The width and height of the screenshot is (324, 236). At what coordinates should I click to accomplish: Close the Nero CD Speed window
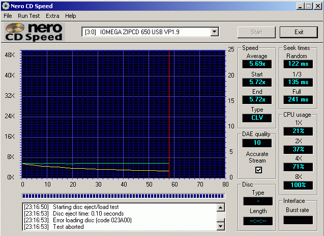pyautogui.click(x=317, y=6)
